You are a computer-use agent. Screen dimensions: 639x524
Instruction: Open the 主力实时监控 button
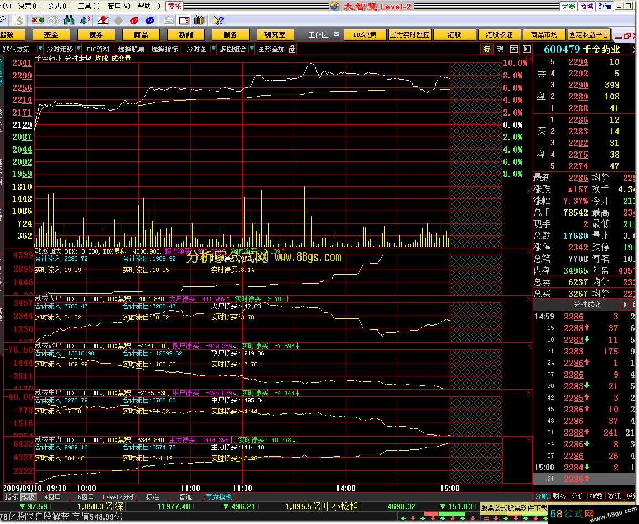tap(409, 35)
